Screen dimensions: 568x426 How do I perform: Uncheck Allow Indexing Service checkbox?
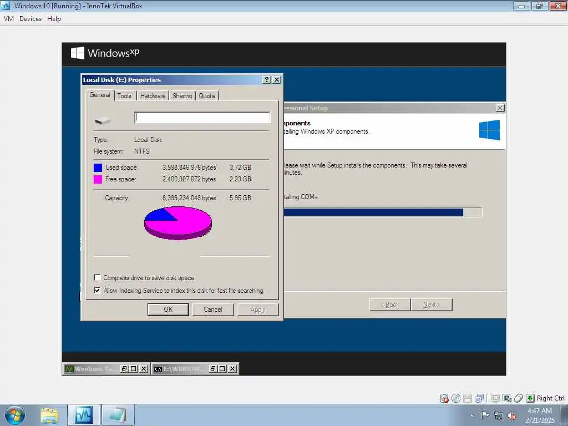pyautogui.click(x=97, y=290)
